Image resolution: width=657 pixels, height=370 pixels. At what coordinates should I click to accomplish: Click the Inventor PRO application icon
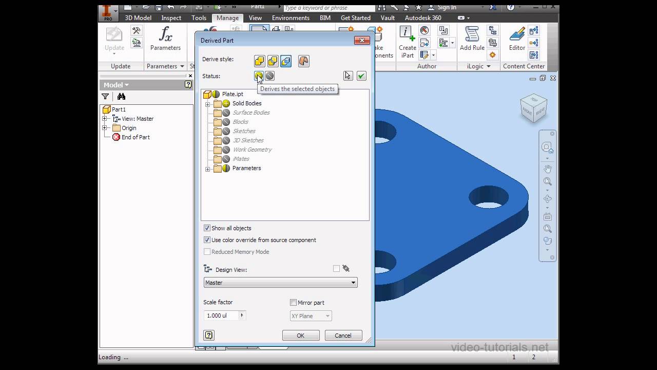click(x=107, y=12)
